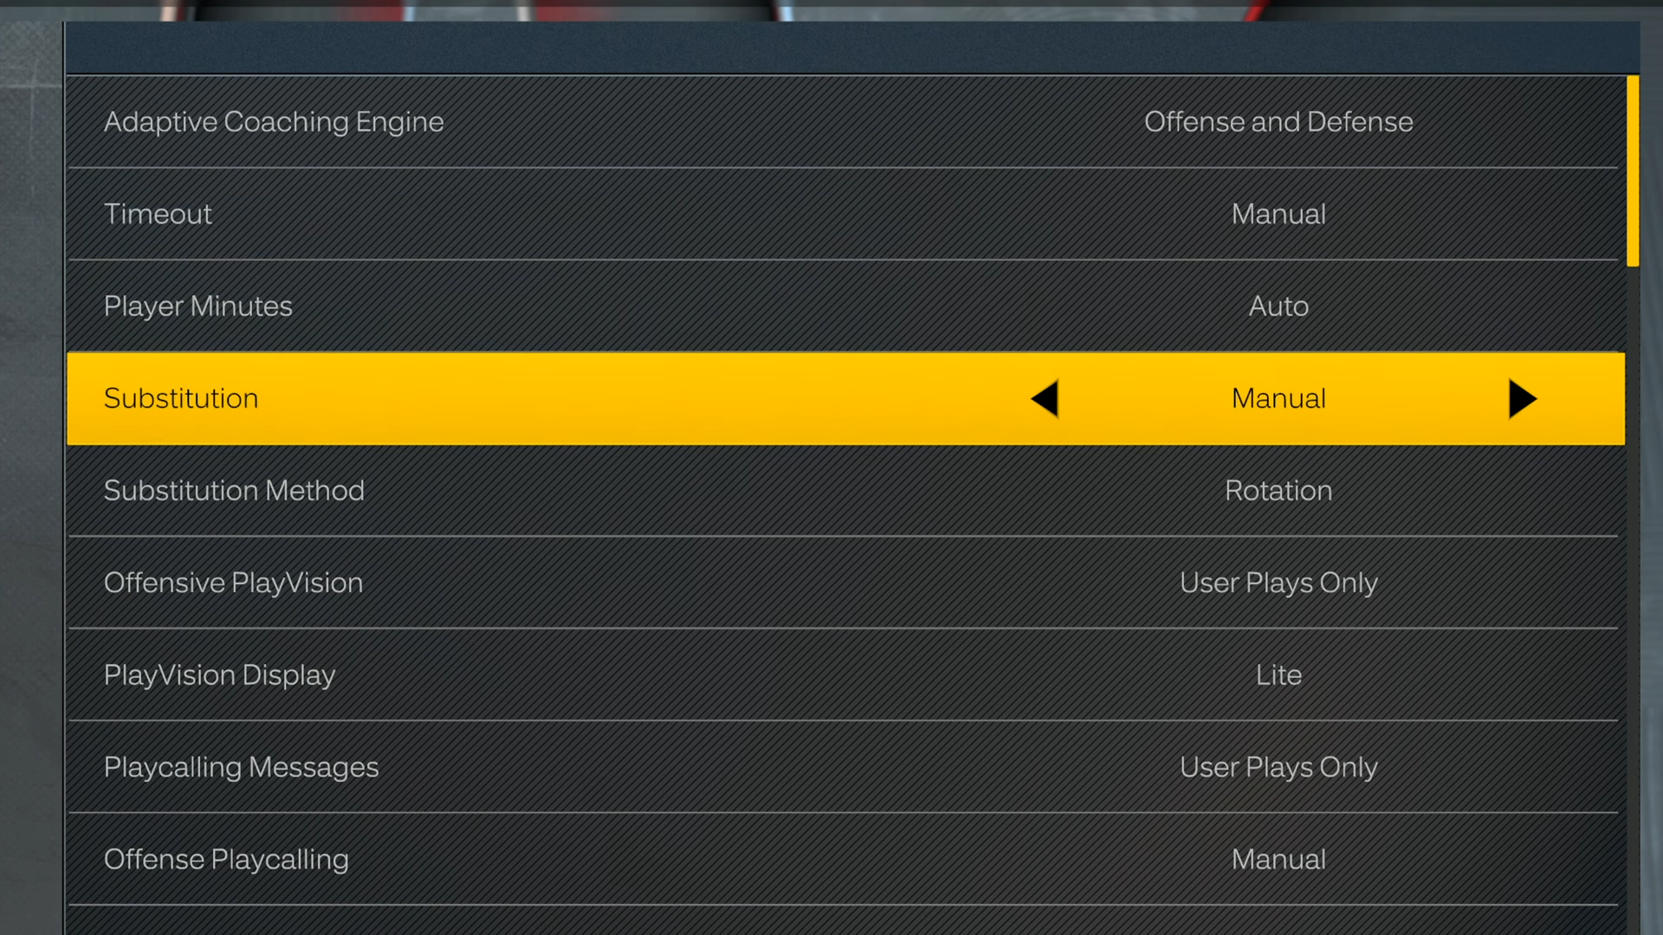1663x935 pixels.
Task: Highlight the Offensive PlayVision setting
Action: pos(843,583)
